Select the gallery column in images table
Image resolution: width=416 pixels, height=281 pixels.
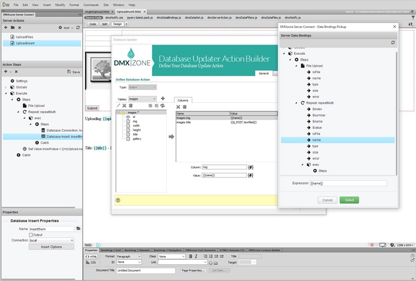click(x=137, y=139)
